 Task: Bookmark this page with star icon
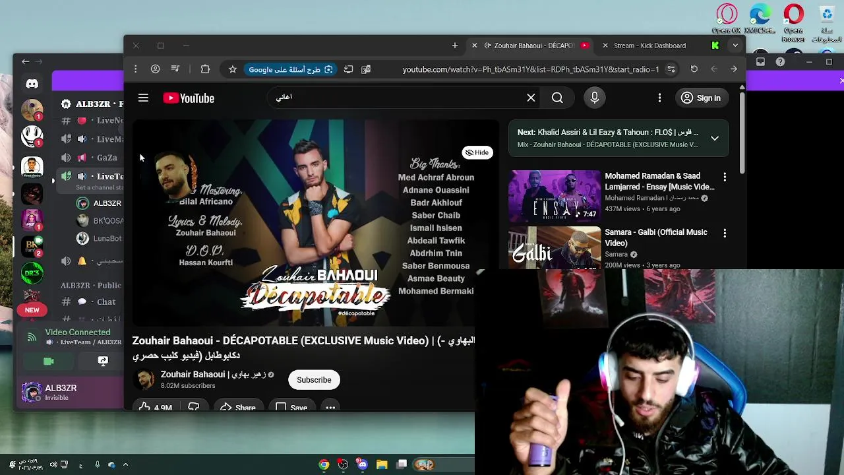click(233, 69)
